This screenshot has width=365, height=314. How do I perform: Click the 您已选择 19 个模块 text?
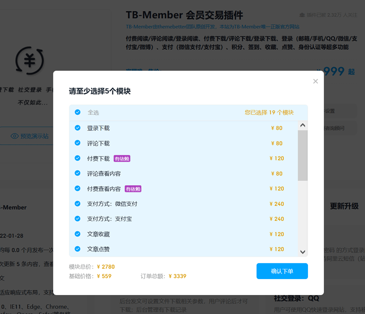pyautogui.click(x=269, y=112)
